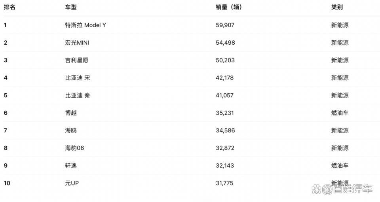Click the 海鸥 model name

pos(71,130)
